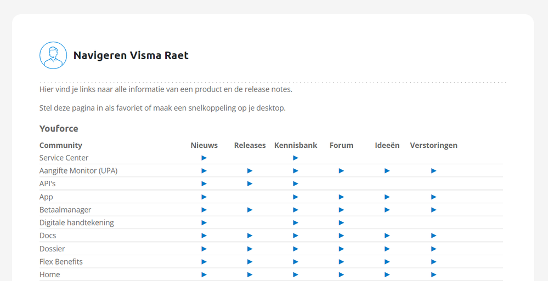Image resolution: width=548 pixels, height=281 pixels.
Task: Click the Youforce section heading
Action: click(x=59, y=129)
